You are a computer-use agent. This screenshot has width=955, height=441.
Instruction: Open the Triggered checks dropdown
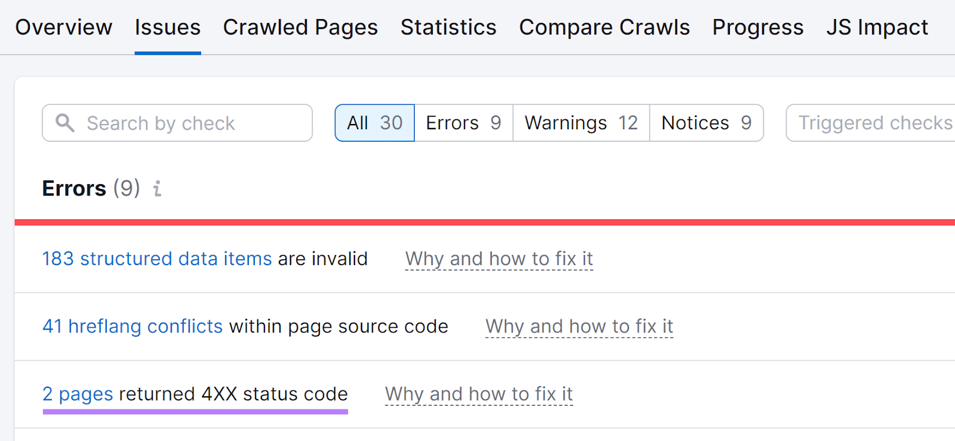(x=871, y=123)
